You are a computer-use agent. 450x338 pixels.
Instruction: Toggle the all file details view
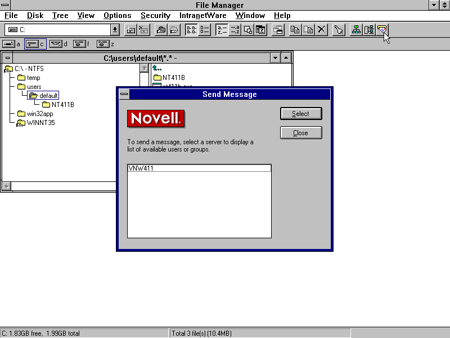click(x=204, y=30)
